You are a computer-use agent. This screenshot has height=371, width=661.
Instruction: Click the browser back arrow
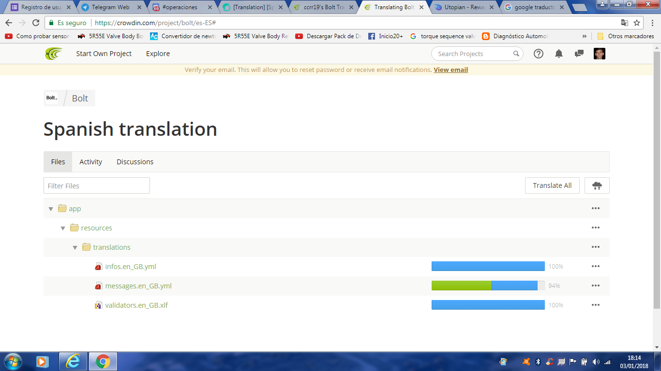(9, 23)
